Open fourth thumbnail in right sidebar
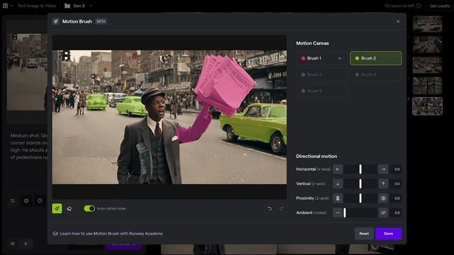The height and width of the screenshot is (255, 454). pyautogui.click(x=427, y=86)
